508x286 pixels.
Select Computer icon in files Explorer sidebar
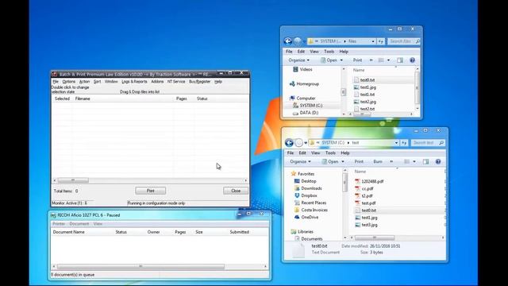click(x=292, y=99)
